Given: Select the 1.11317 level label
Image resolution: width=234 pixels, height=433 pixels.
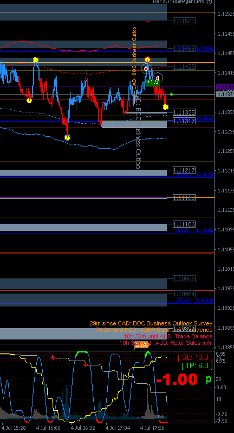Looking at the screenshot, I should click(184, 121).
